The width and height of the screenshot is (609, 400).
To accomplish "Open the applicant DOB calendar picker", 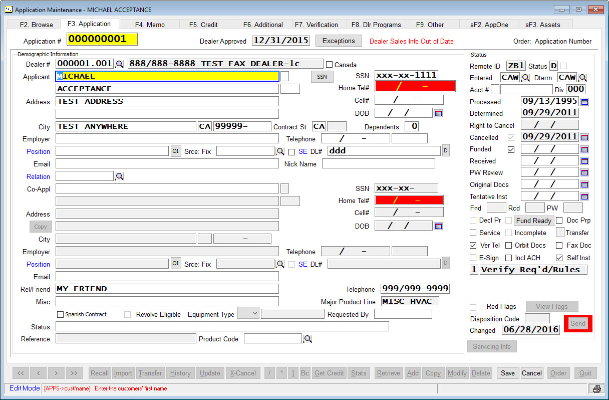I will click(438, 113).
